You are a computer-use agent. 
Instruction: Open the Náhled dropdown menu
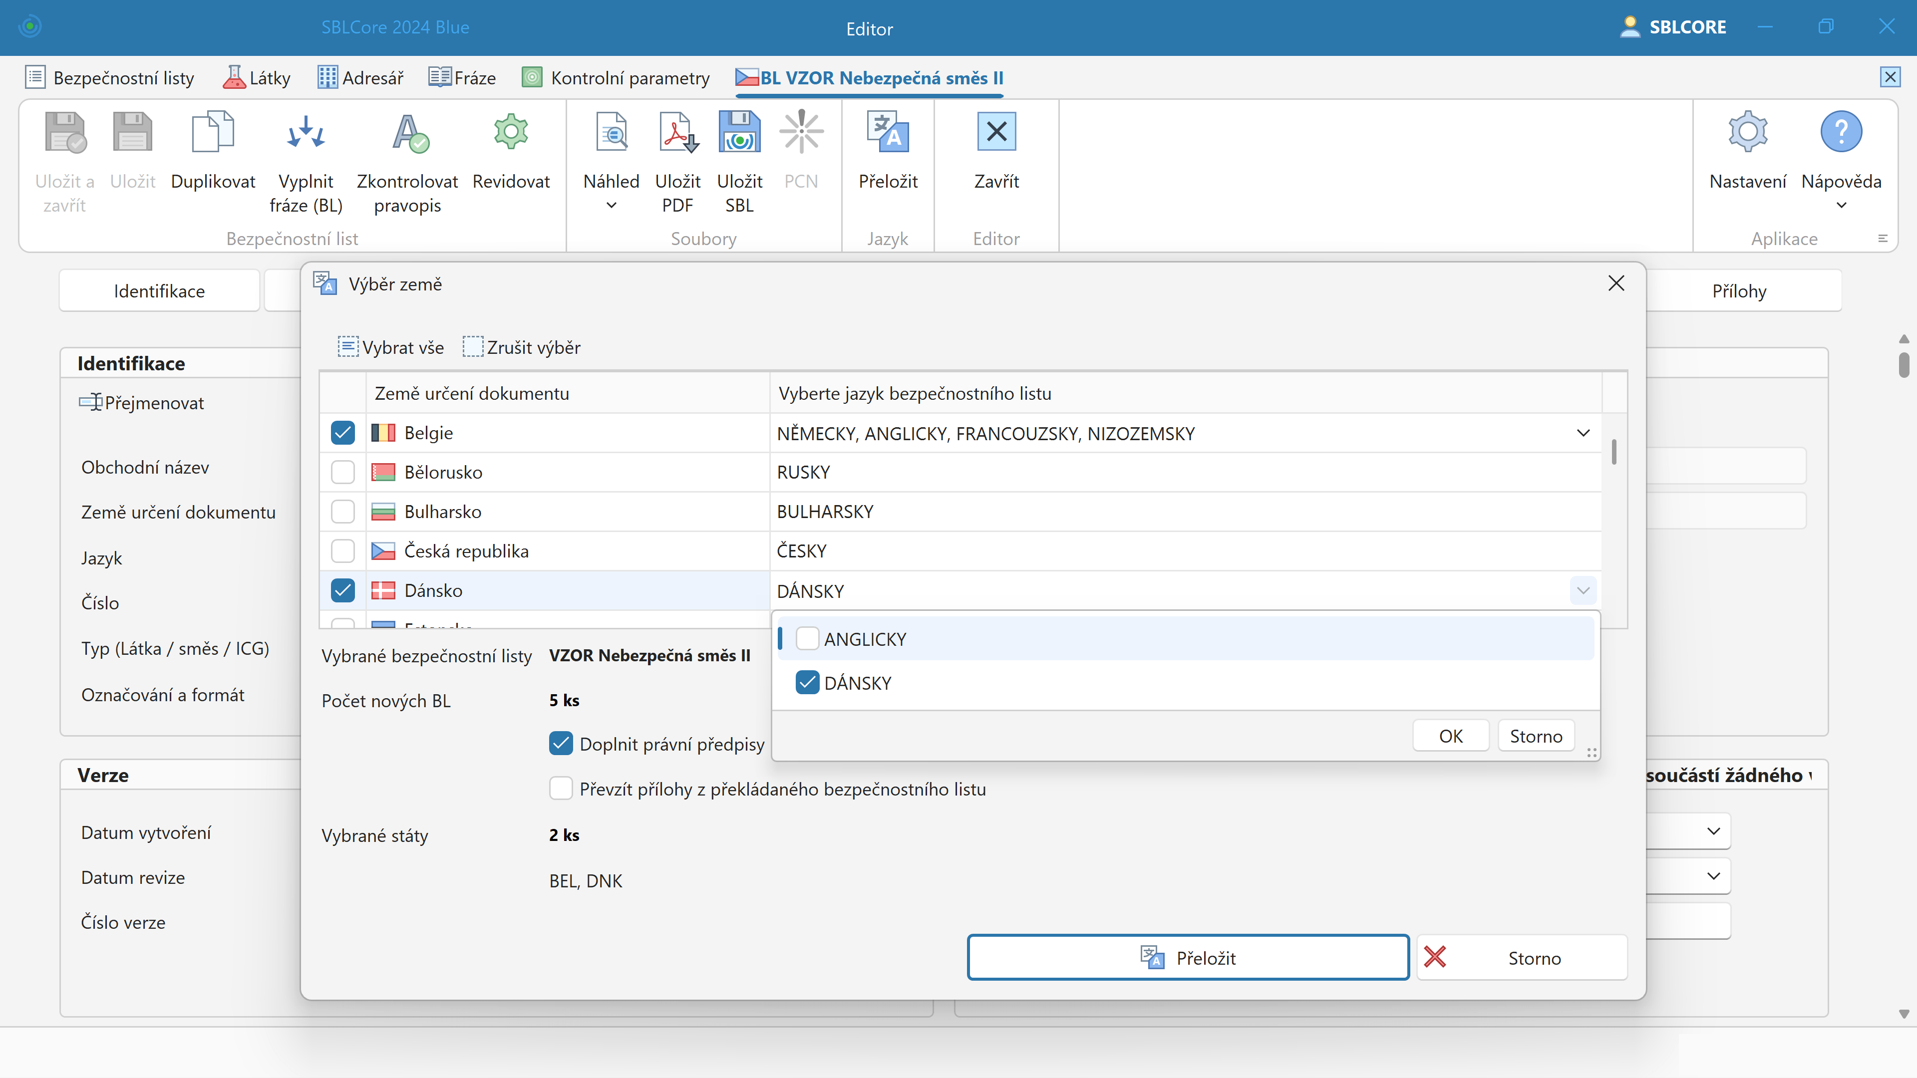pos(611,205)
